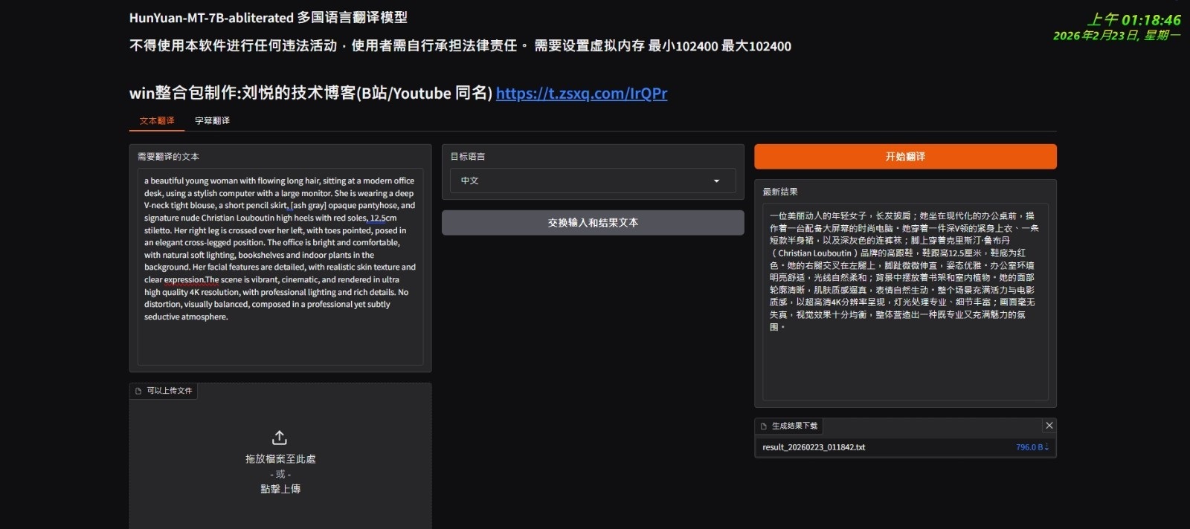
Task: Click the upload arrow icon in file dropzone
Action: tap(280, 438)
